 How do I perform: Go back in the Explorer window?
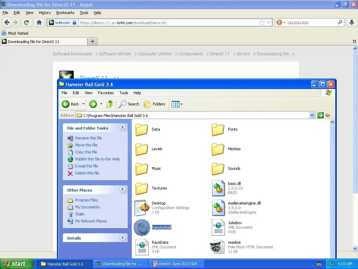(71, 104)
